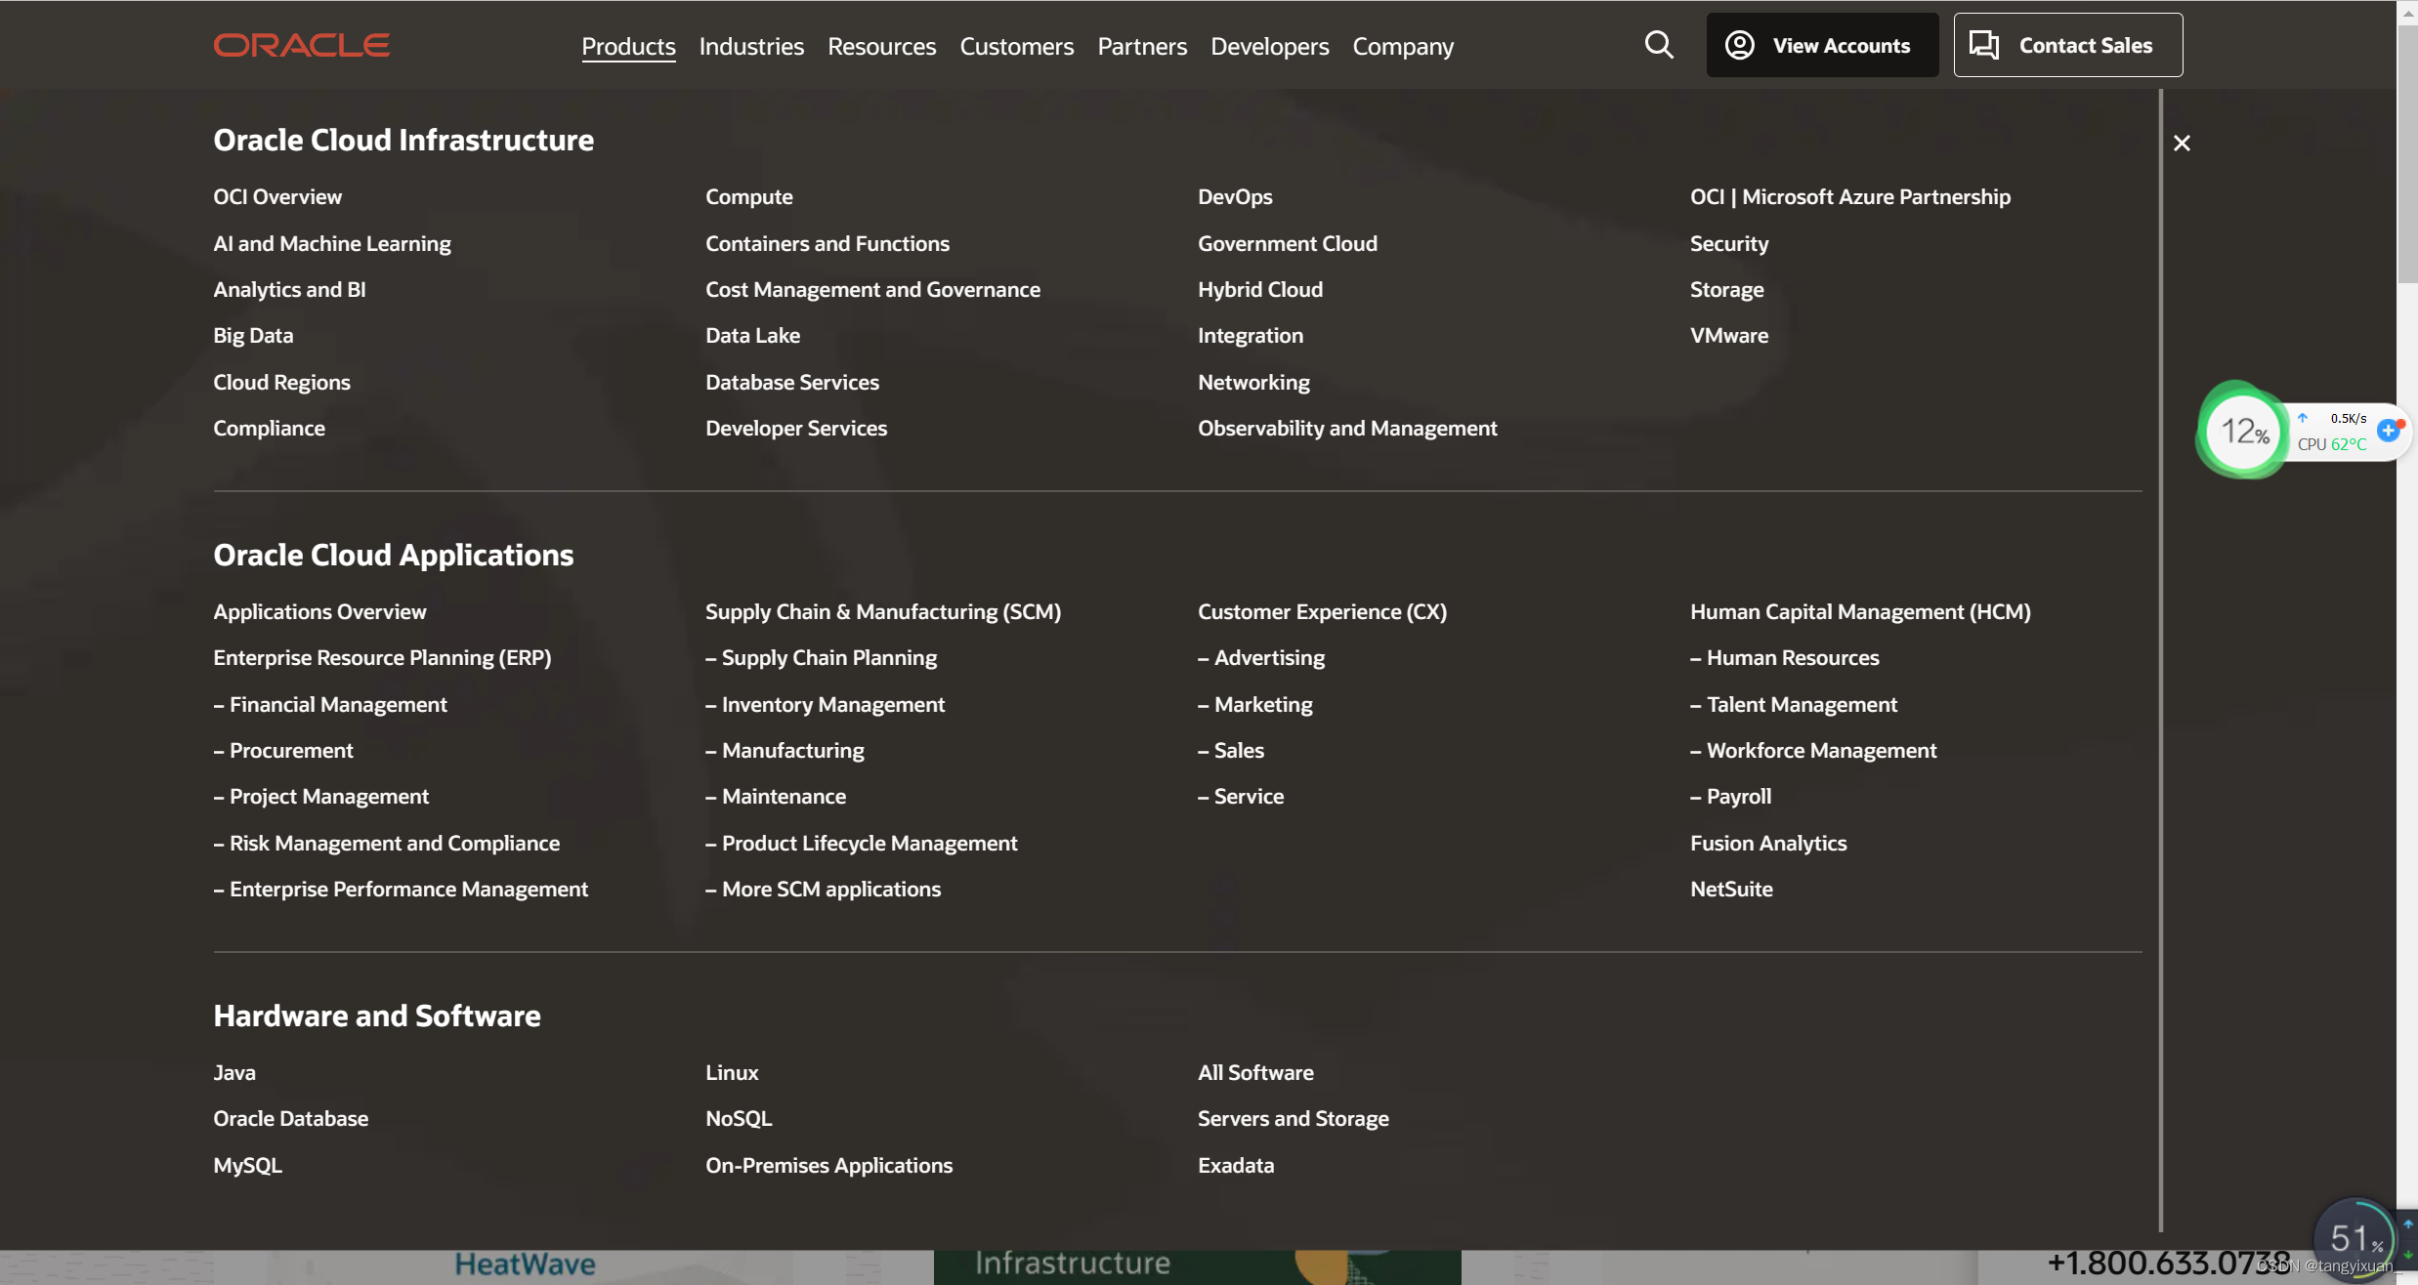Open More SCM applications link
Image resolution: width=2418 pixels, height=1285 pixels.
(830, 890)
